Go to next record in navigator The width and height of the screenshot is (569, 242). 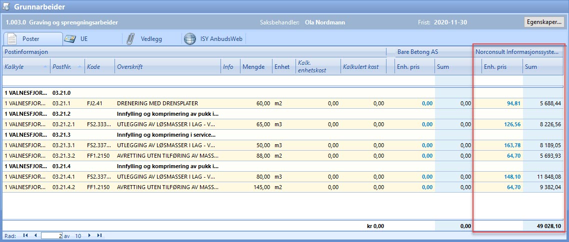pyautogui.click(x=89, y=236)
